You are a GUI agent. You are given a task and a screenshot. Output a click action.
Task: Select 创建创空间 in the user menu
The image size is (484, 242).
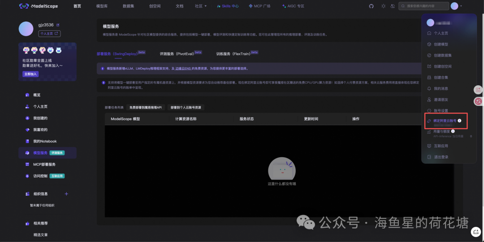pyautogui.click(x=443, y=67)
